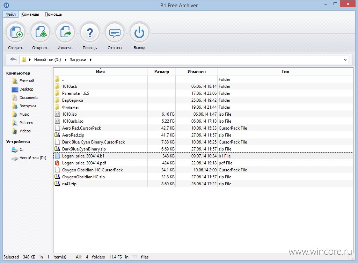Open Помощь via the question mark icon
Viewport: 358px width, 263px height.
[x=90, y=33]
